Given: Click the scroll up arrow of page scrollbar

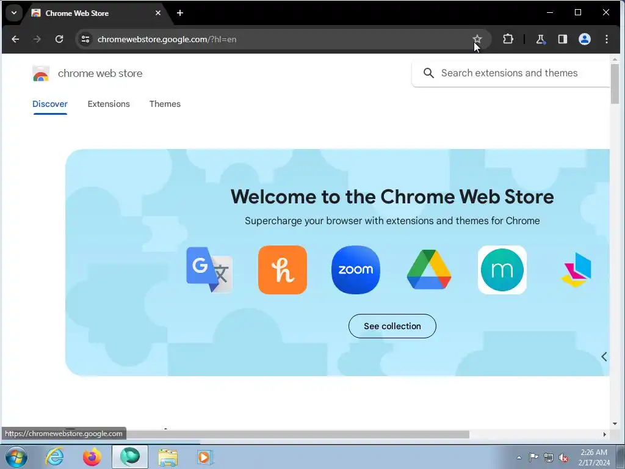Looking at the screenshot, I should click(x=615, y=59).
